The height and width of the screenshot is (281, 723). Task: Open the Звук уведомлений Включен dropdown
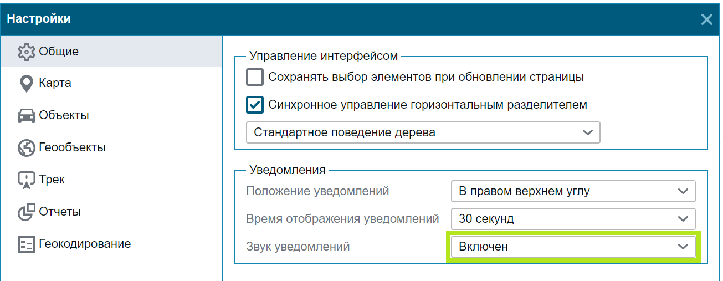(x=573, y=247)
